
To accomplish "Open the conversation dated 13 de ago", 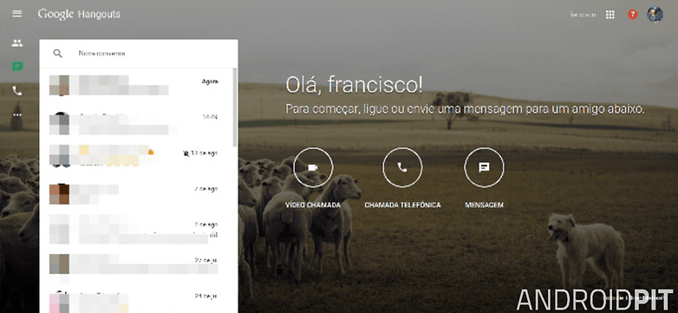I will (136, 156).
